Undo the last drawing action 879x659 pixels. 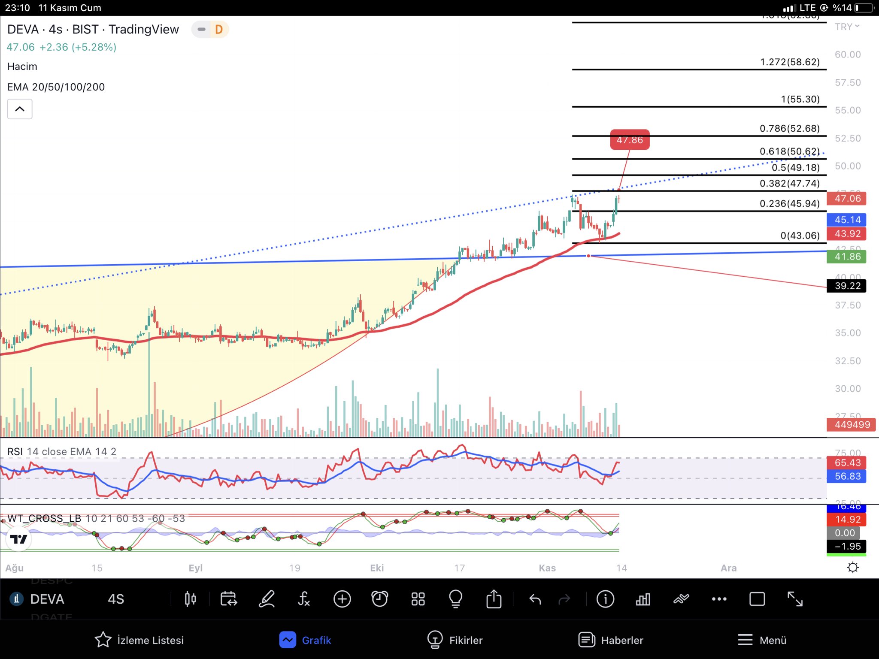tap(535, 599)
